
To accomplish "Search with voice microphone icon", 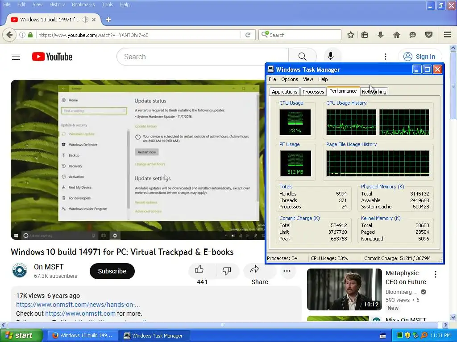I will (x=331, y=56).
